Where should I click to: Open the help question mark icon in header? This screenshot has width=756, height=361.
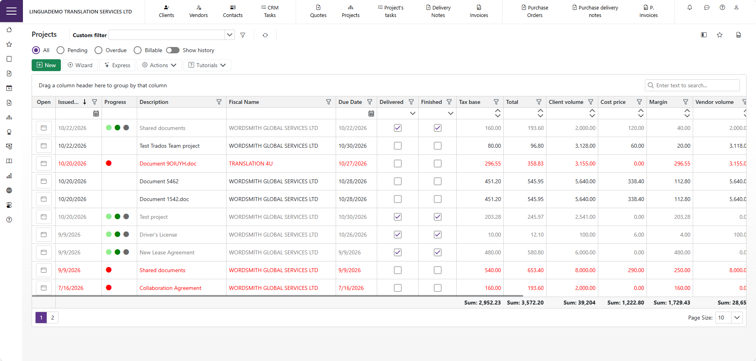coord(722,8)
